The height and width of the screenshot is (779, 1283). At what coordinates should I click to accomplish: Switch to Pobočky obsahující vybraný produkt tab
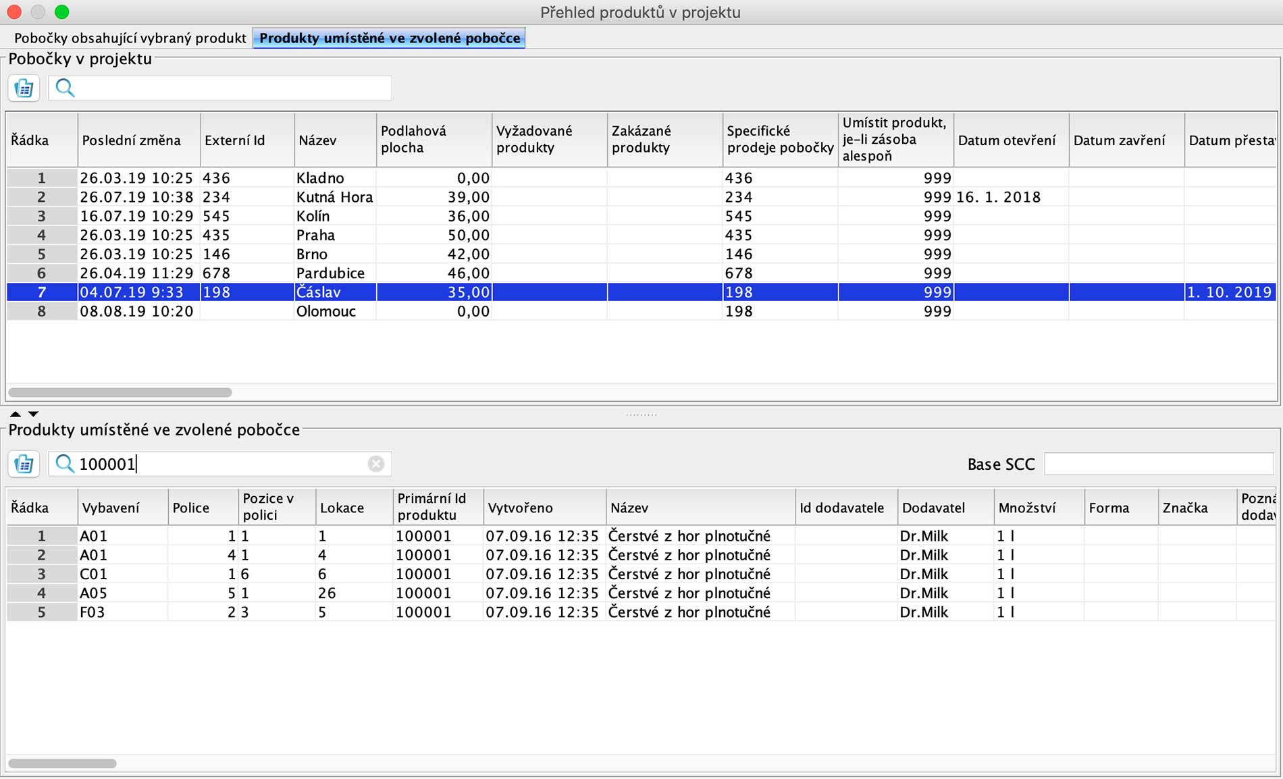click(x=130, y=38)
